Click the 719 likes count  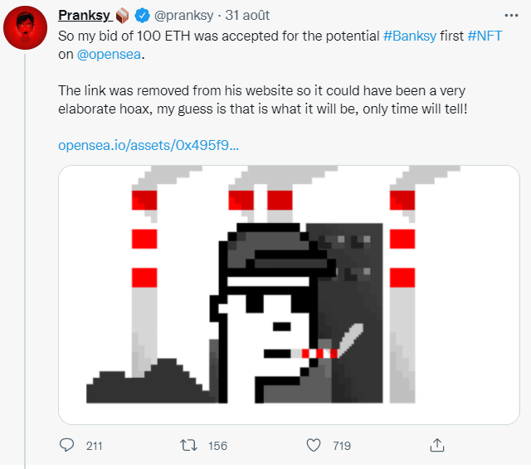[341, 446]
